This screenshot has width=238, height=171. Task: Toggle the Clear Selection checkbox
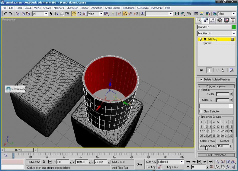click(x=201, y=111)
